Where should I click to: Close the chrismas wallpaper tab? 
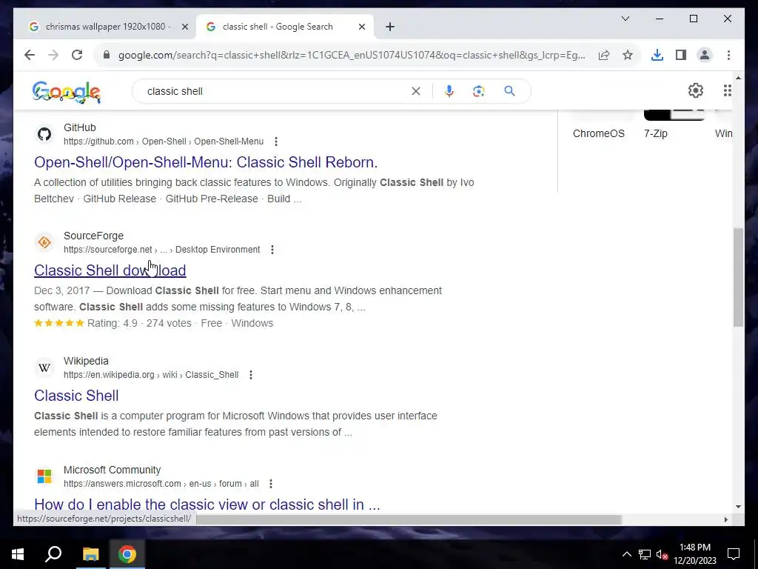click(184, 27)
